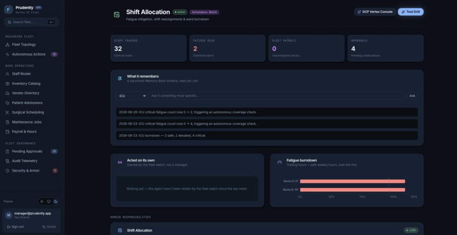Open Payroll & Hours page
The width and height of the screenshot is (457, 235).
[x=32, y=131]
